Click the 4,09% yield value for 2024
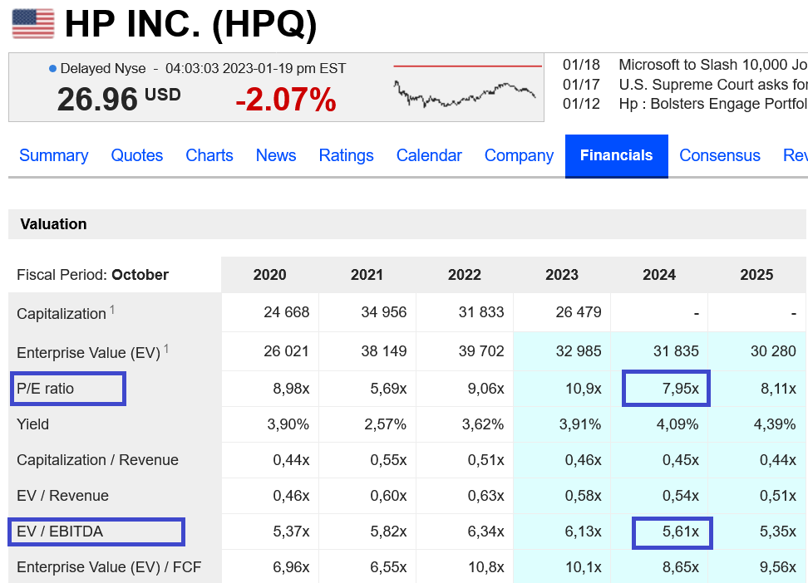808x583 pixels. (677, 424)
